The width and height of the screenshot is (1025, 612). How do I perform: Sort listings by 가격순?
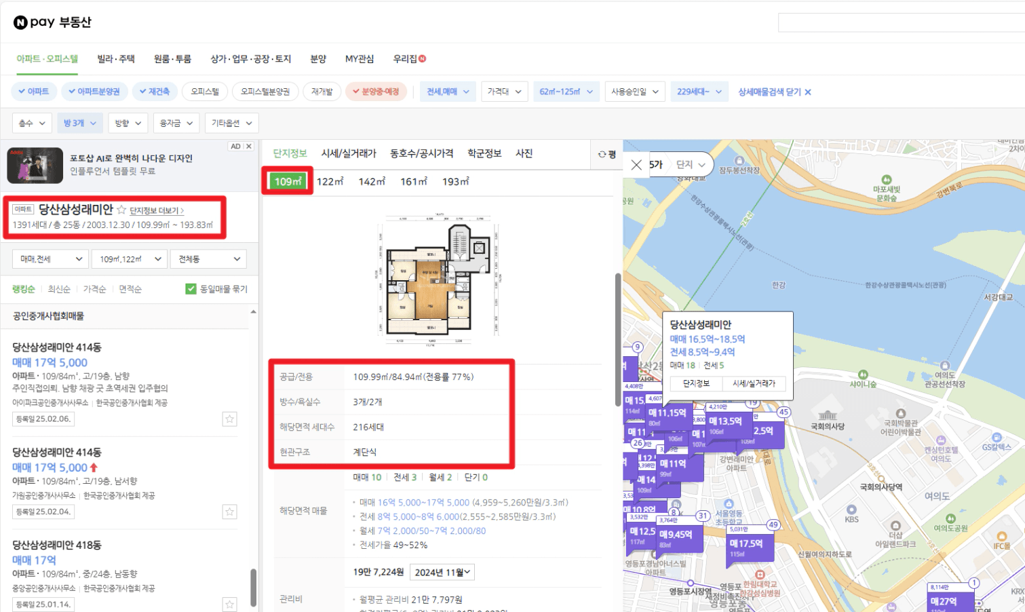94,289
